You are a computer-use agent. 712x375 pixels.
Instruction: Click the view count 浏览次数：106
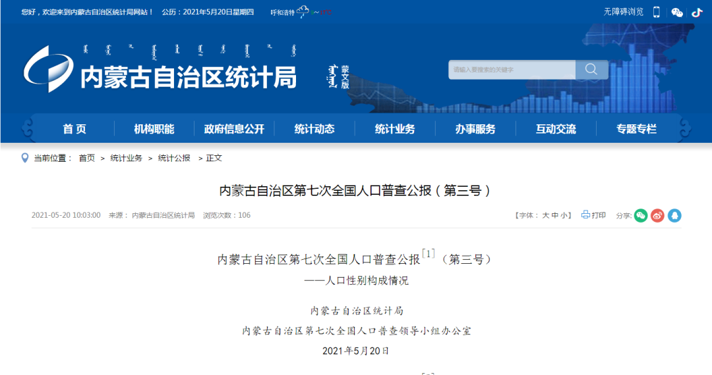227,215
